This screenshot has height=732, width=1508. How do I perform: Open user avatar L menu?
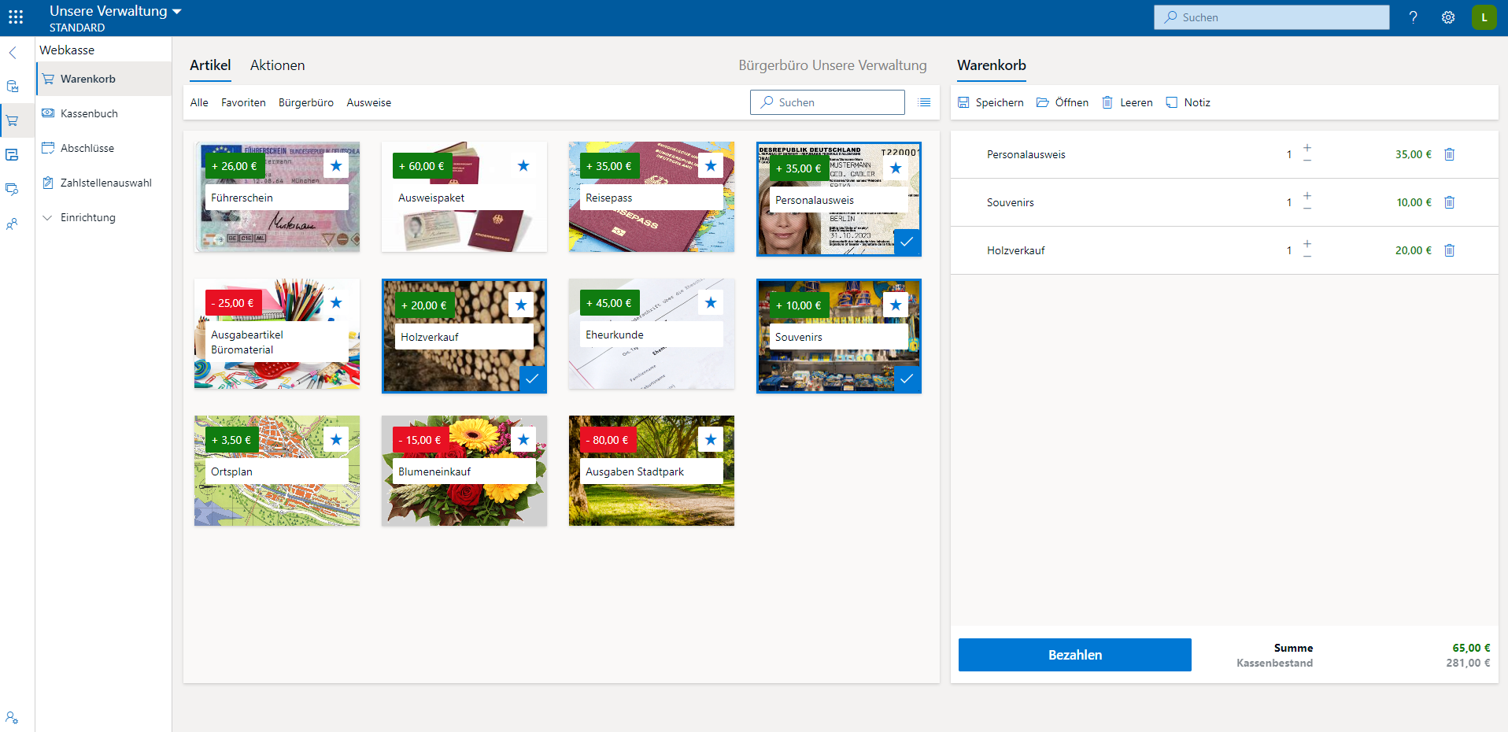1484,17
